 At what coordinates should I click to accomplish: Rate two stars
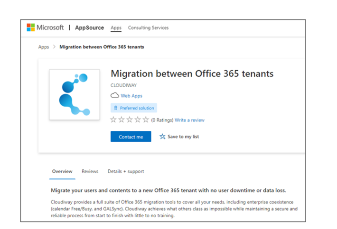point(122,119)
